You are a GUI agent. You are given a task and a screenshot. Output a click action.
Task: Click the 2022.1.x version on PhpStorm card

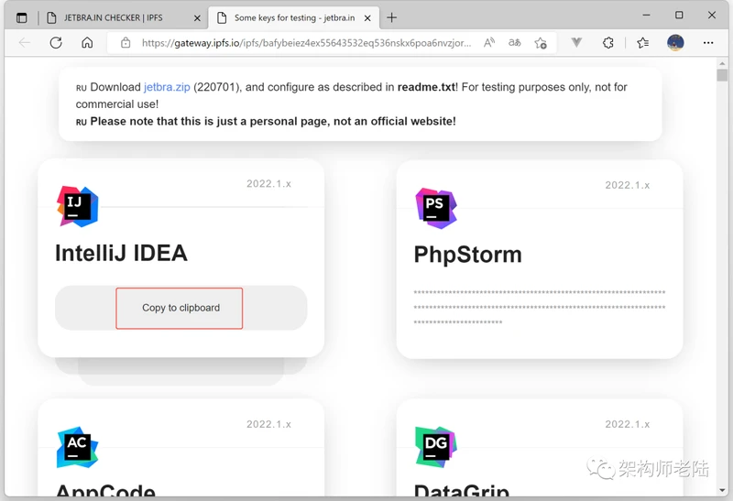coord(628,185)
